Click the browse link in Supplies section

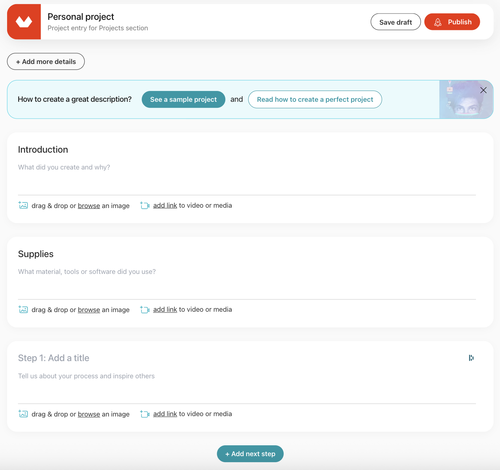89,310
